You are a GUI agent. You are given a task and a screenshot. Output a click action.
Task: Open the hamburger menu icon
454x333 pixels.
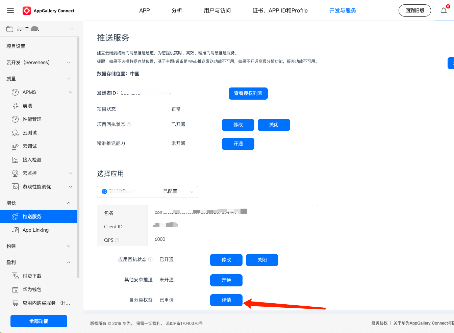tap(10, 10)
